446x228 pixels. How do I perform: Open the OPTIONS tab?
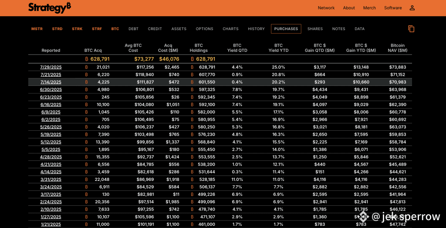[x=205, y=29]
